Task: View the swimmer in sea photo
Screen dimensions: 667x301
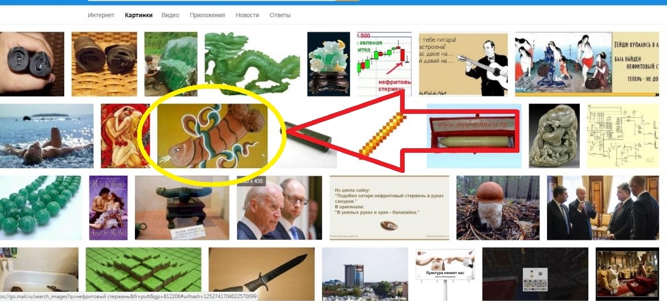Action: click(47, 136)
